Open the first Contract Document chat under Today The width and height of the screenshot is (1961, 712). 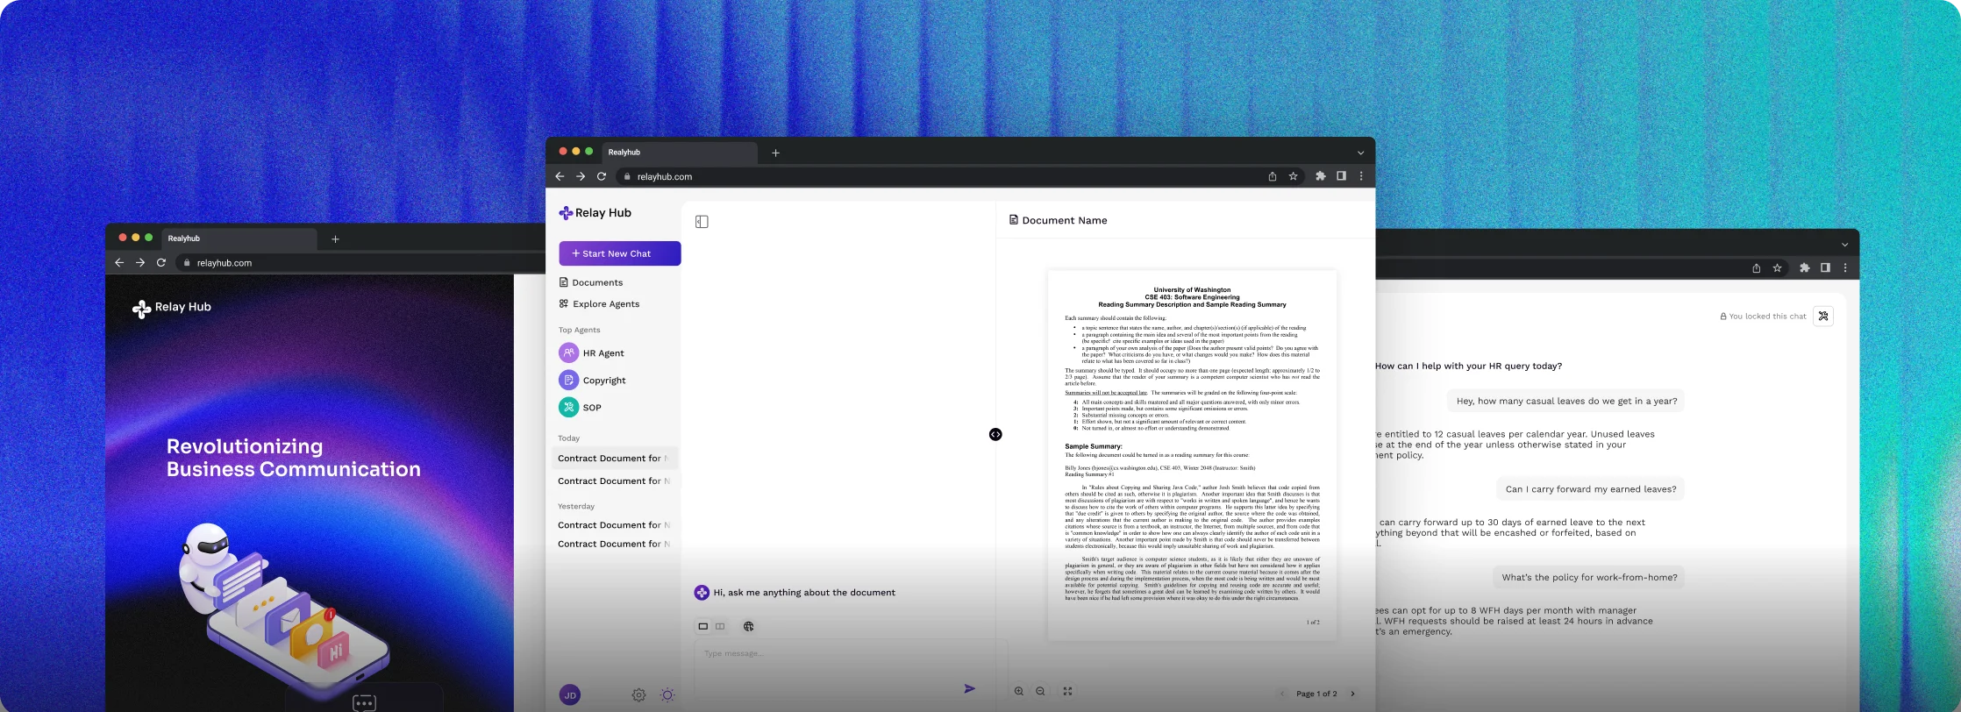615,459
